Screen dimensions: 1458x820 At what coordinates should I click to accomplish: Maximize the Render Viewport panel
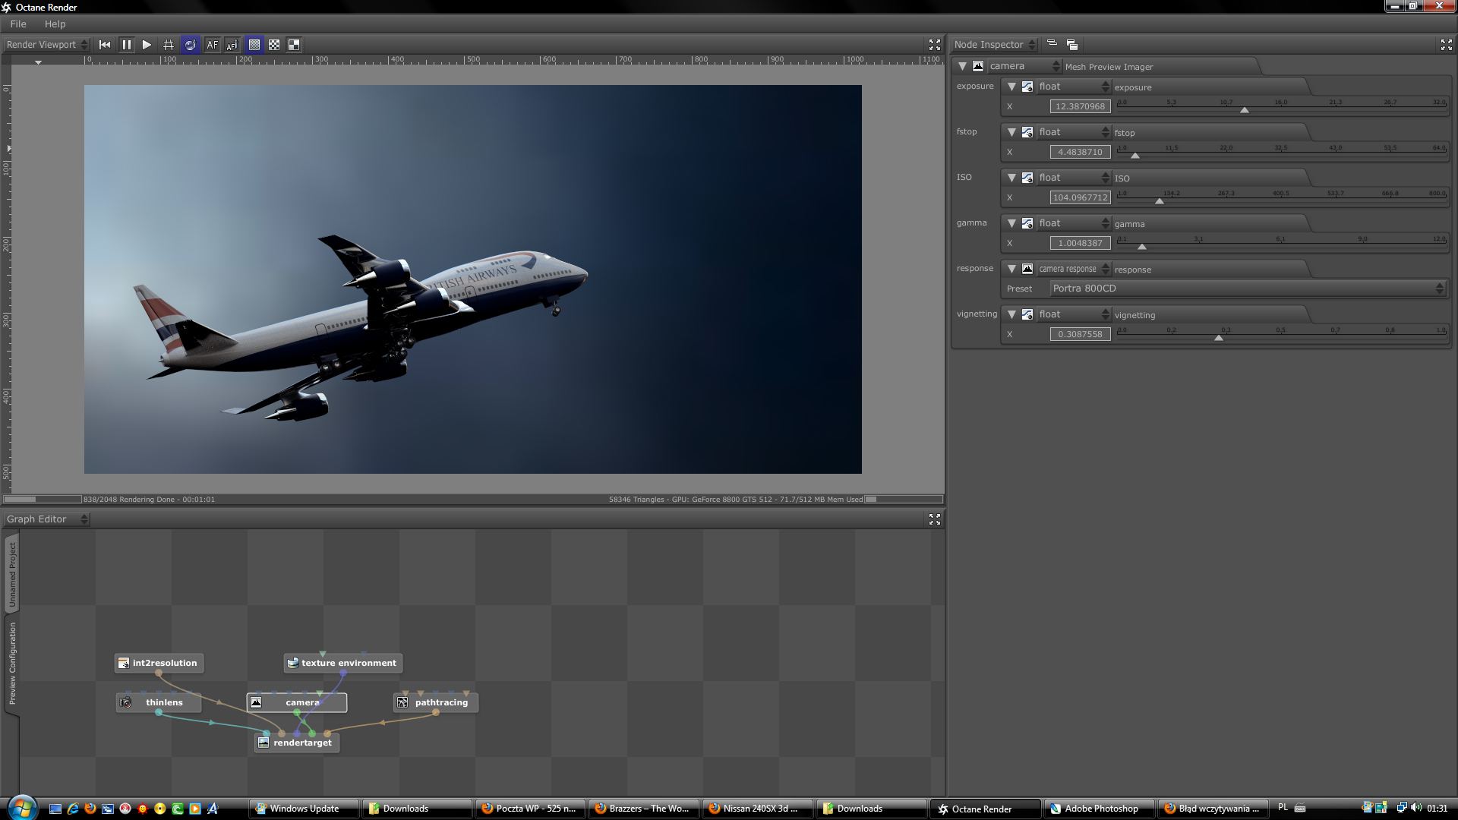[935, 45]
